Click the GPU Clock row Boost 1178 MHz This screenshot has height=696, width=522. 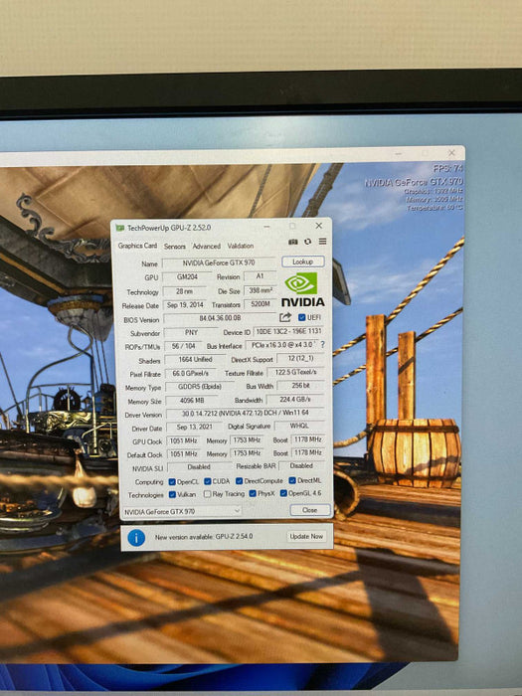pos(308,439)
